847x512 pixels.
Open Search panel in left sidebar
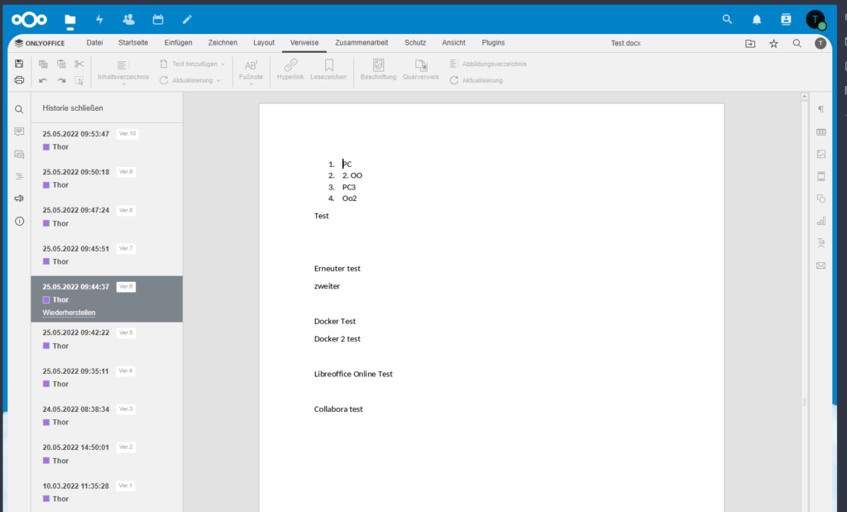19,110
